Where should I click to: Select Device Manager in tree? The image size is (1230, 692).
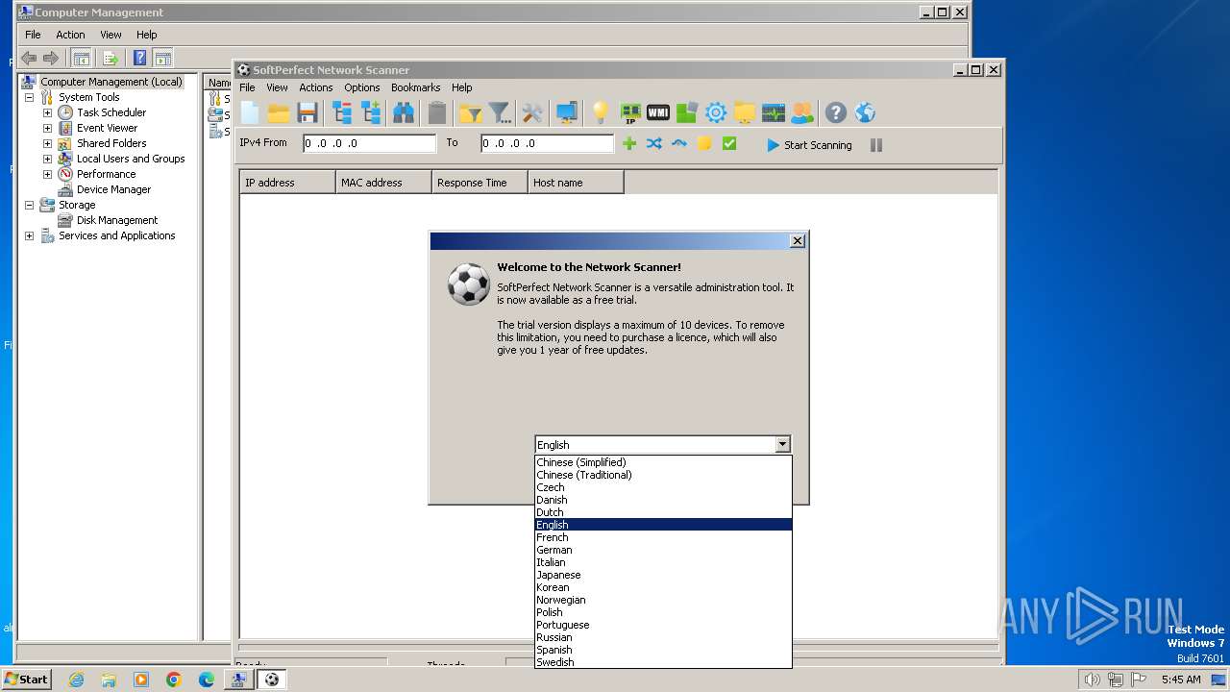(x=113, y=189)
